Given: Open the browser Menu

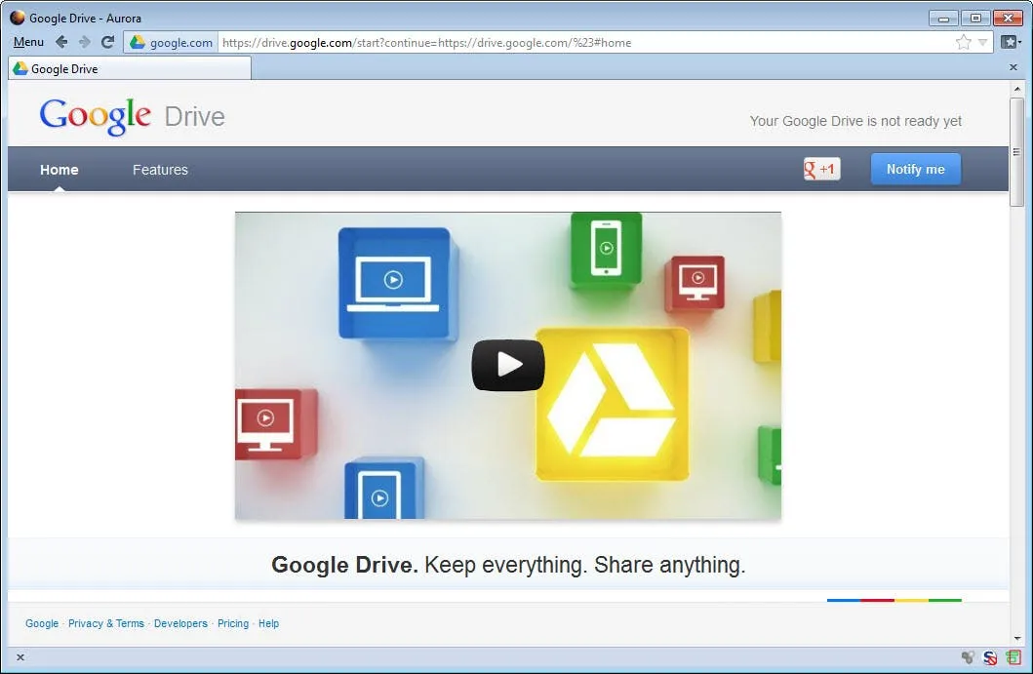Looking at the screenshot, I should [x=27, y=42].
